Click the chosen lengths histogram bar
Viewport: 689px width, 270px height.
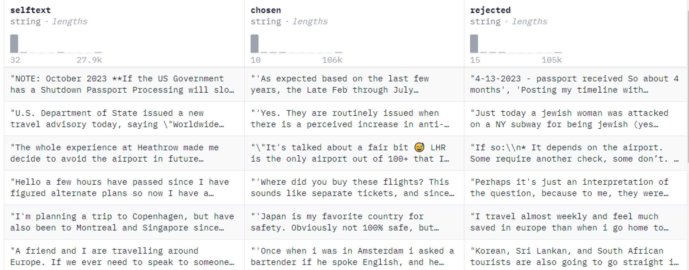255,43
